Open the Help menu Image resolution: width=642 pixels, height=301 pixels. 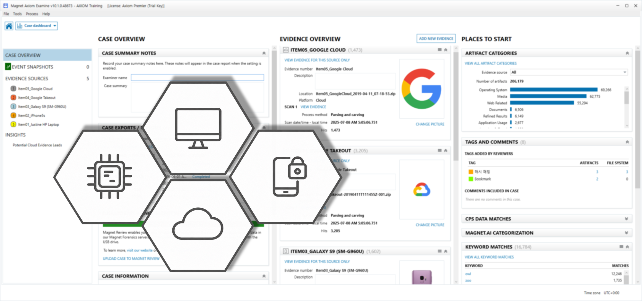(x=46, y=14)
